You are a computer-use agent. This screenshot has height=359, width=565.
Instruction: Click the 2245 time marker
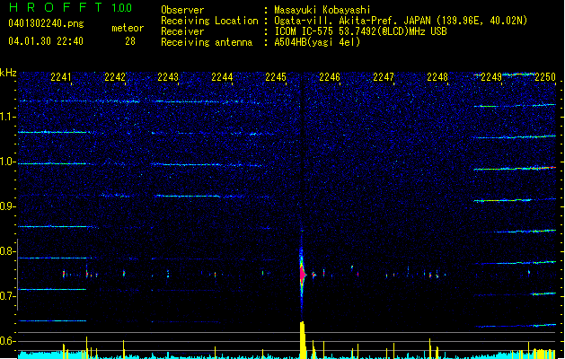(276, 77)
